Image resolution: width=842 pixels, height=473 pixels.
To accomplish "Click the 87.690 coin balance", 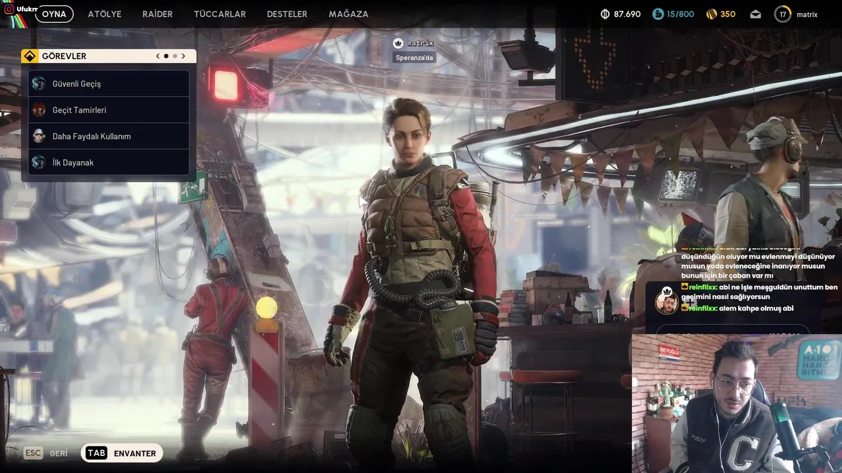I will coord(627,14).
